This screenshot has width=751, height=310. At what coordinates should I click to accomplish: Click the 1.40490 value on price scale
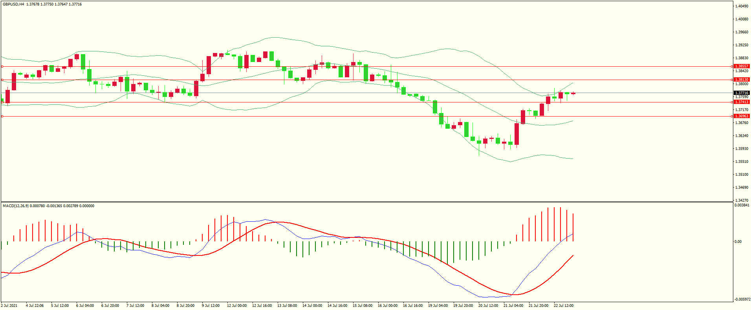point(742,6)
